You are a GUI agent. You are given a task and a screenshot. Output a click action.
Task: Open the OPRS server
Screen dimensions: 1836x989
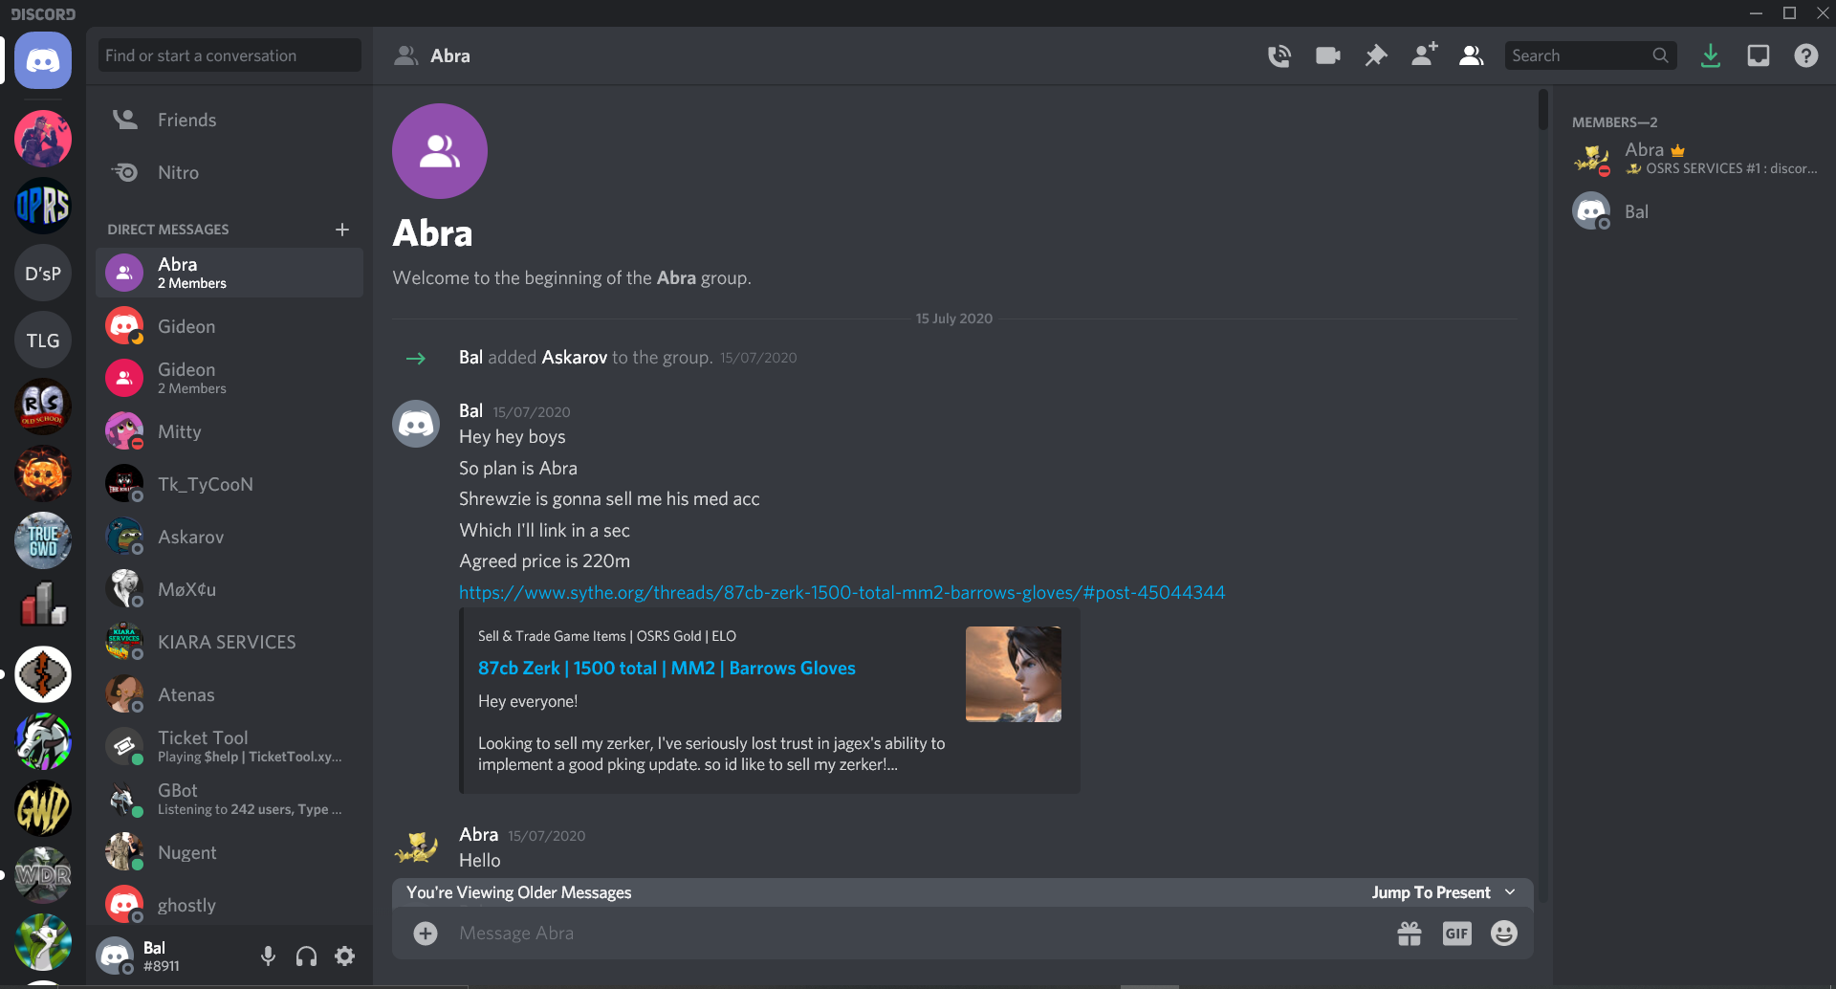(43, 206)
